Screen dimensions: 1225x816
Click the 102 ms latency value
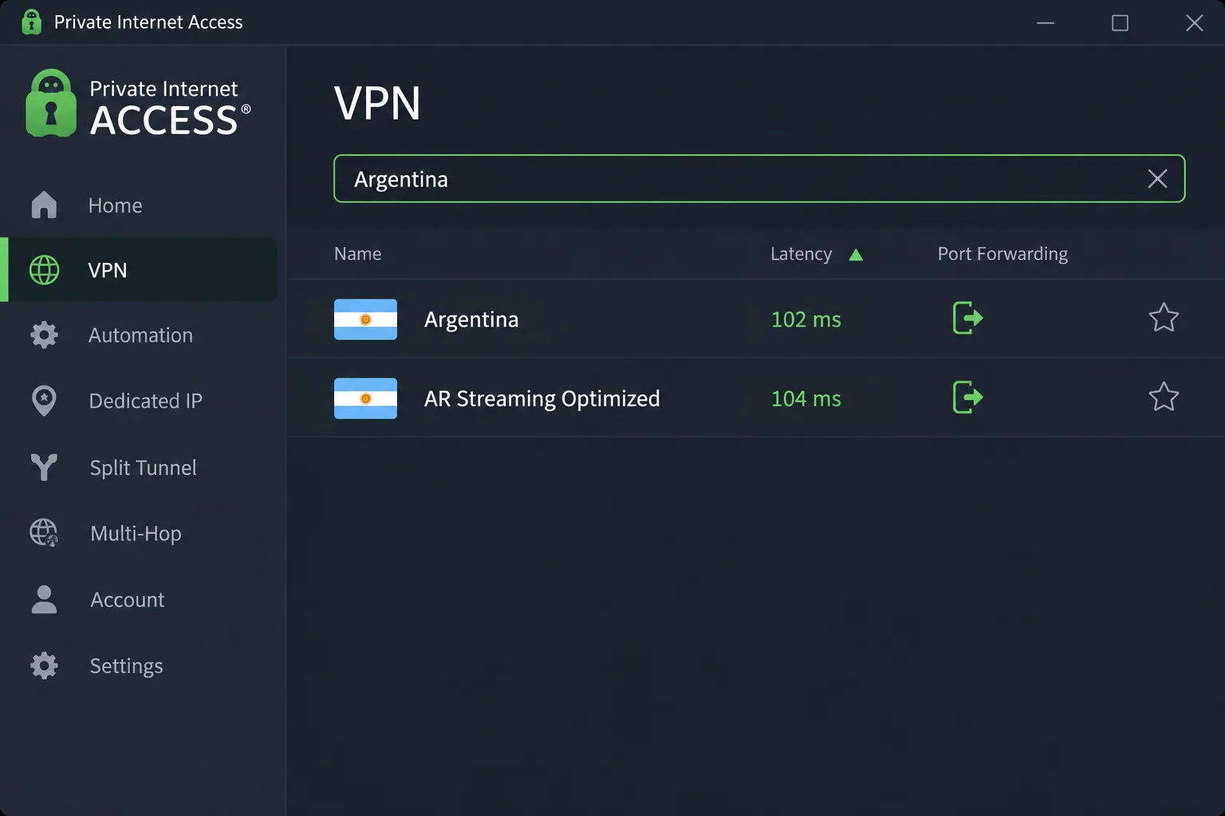click(806, 319)
